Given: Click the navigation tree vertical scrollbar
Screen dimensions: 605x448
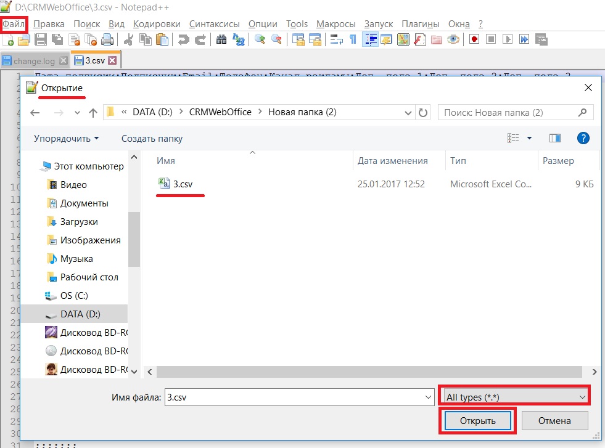Looking at the screenshot, I should 134,239.
